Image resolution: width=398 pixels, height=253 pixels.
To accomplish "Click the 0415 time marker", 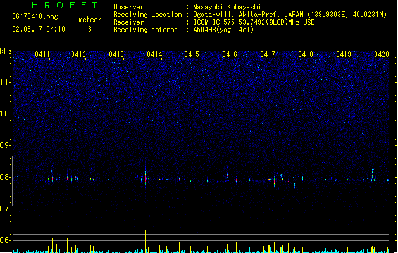I will [x=192, y=54].
